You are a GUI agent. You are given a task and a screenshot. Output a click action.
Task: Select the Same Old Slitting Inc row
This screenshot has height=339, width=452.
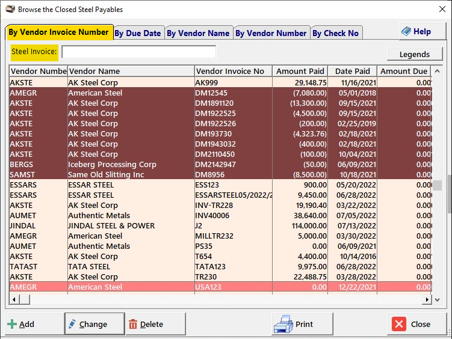click(x=220, y=175)
